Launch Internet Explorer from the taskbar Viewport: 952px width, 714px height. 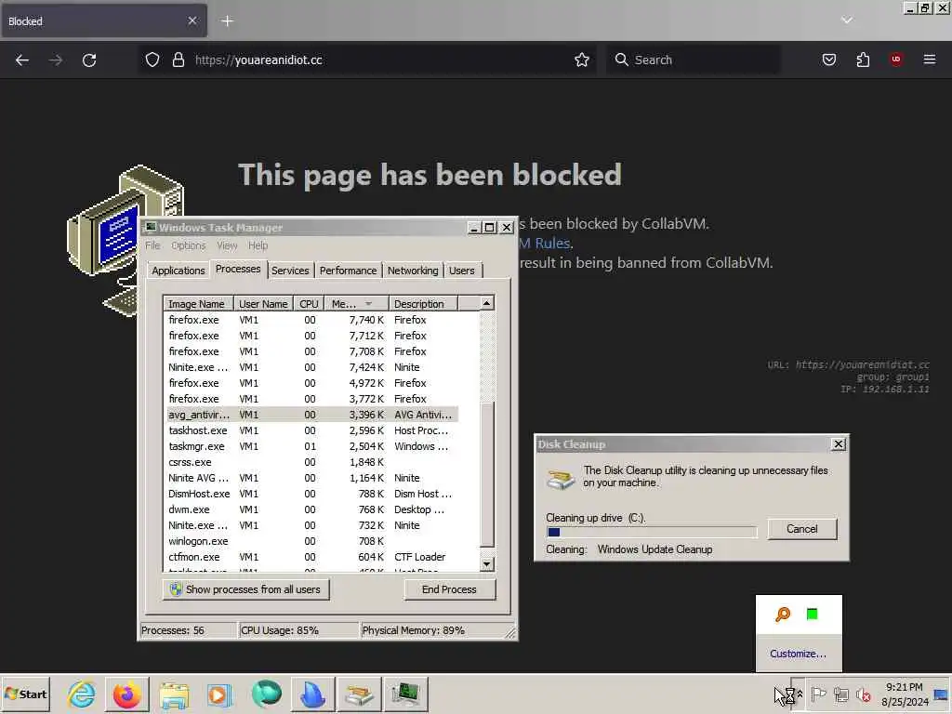click(82, 694)
